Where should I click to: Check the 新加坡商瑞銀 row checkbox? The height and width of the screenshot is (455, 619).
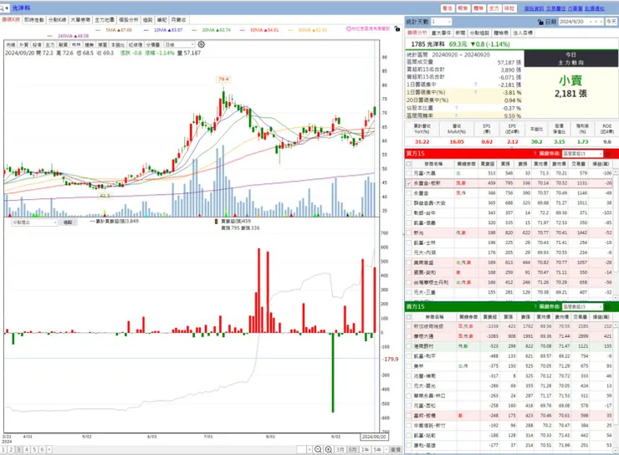pos(408,326)
